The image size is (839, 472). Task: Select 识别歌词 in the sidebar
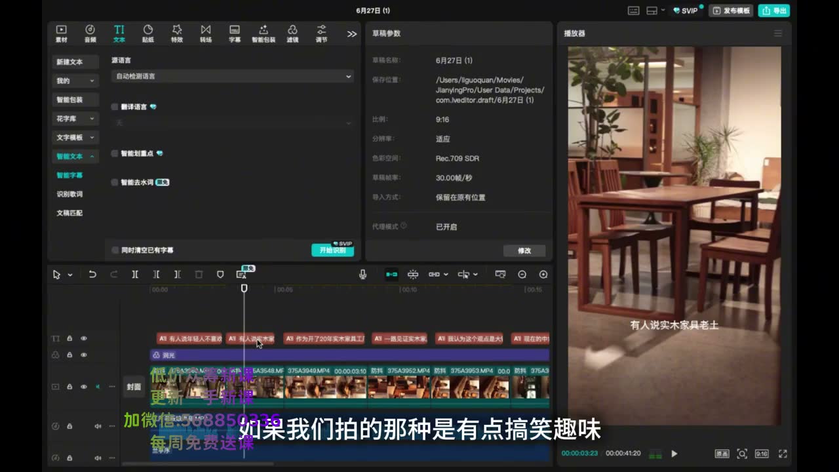(69, 195)
